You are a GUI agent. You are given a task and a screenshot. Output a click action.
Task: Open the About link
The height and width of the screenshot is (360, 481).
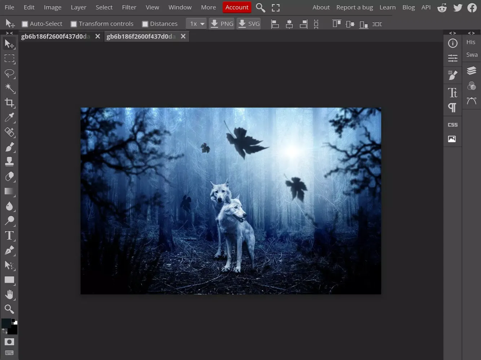(x=321, y=7)
